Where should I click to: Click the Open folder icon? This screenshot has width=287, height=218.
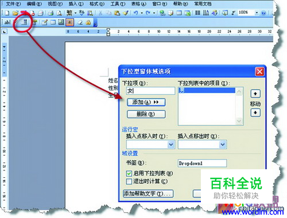pyautogui.click(x=15, y=13)
